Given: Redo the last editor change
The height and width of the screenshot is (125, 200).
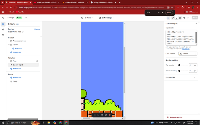Looking at the screenshot, I should click(188, 18).
